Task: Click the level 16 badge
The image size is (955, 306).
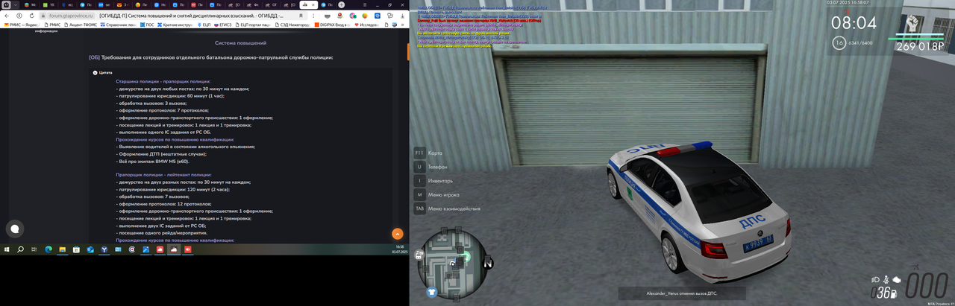Action: pos(839,42)
